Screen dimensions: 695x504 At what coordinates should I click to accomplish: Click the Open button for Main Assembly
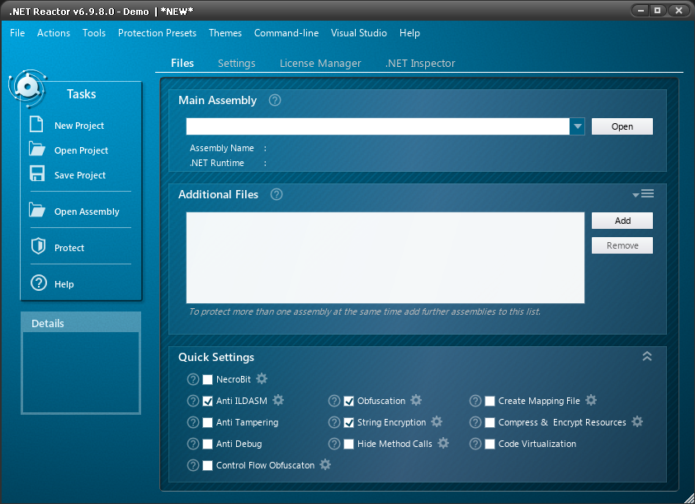(x=622, y=126)
